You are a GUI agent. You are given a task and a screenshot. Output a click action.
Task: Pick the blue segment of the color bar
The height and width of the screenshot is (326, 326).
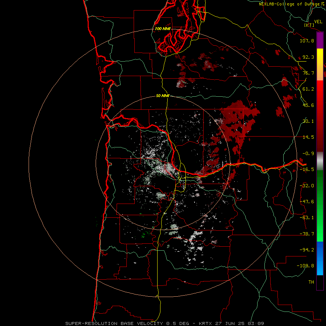coord(320,258)
